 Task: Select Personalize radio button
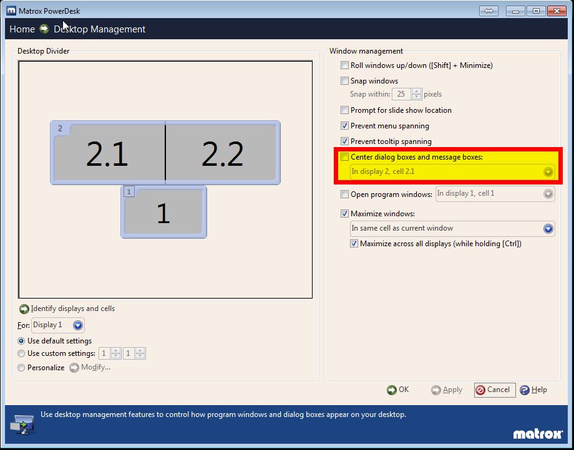tap(21, 367)
